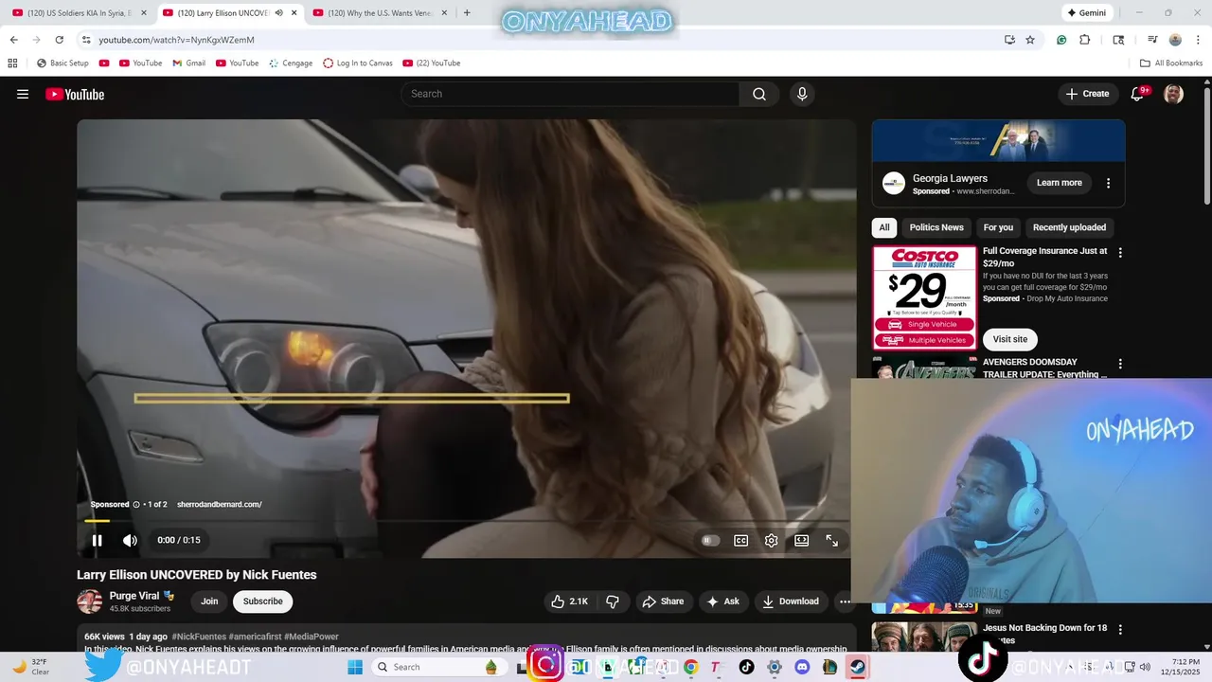This screenshot has height=682, width=1212.
Task: Select the All filter chip
Action: [x=884, y=227]
